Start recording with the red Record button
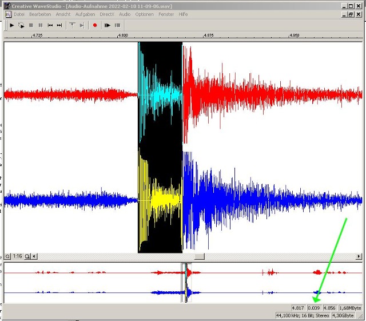Viewport: 366px width, 321px height. click(x=95, y=25)
